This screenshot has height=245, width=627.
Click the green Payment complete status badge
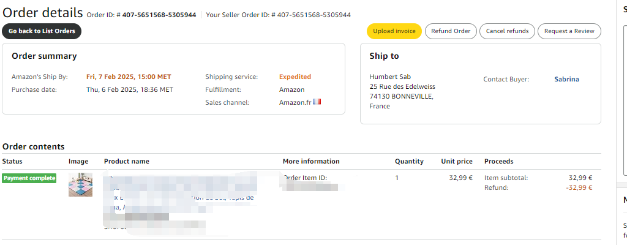tap(29, 178)
